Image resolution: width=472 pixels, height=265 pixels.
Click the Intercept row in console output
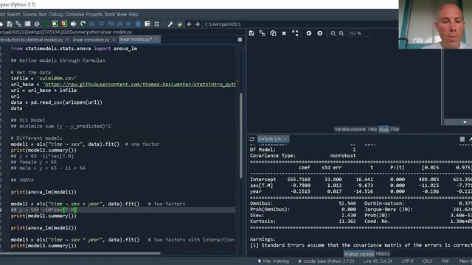tap(361, 180)
